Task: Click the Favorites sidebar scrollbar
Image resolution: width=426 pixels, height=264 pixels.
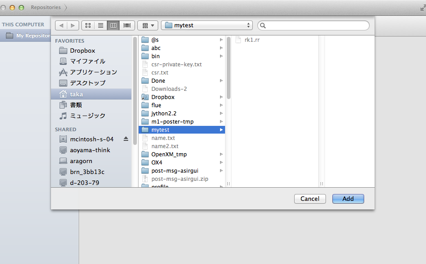Action: [x=135, y=91]
